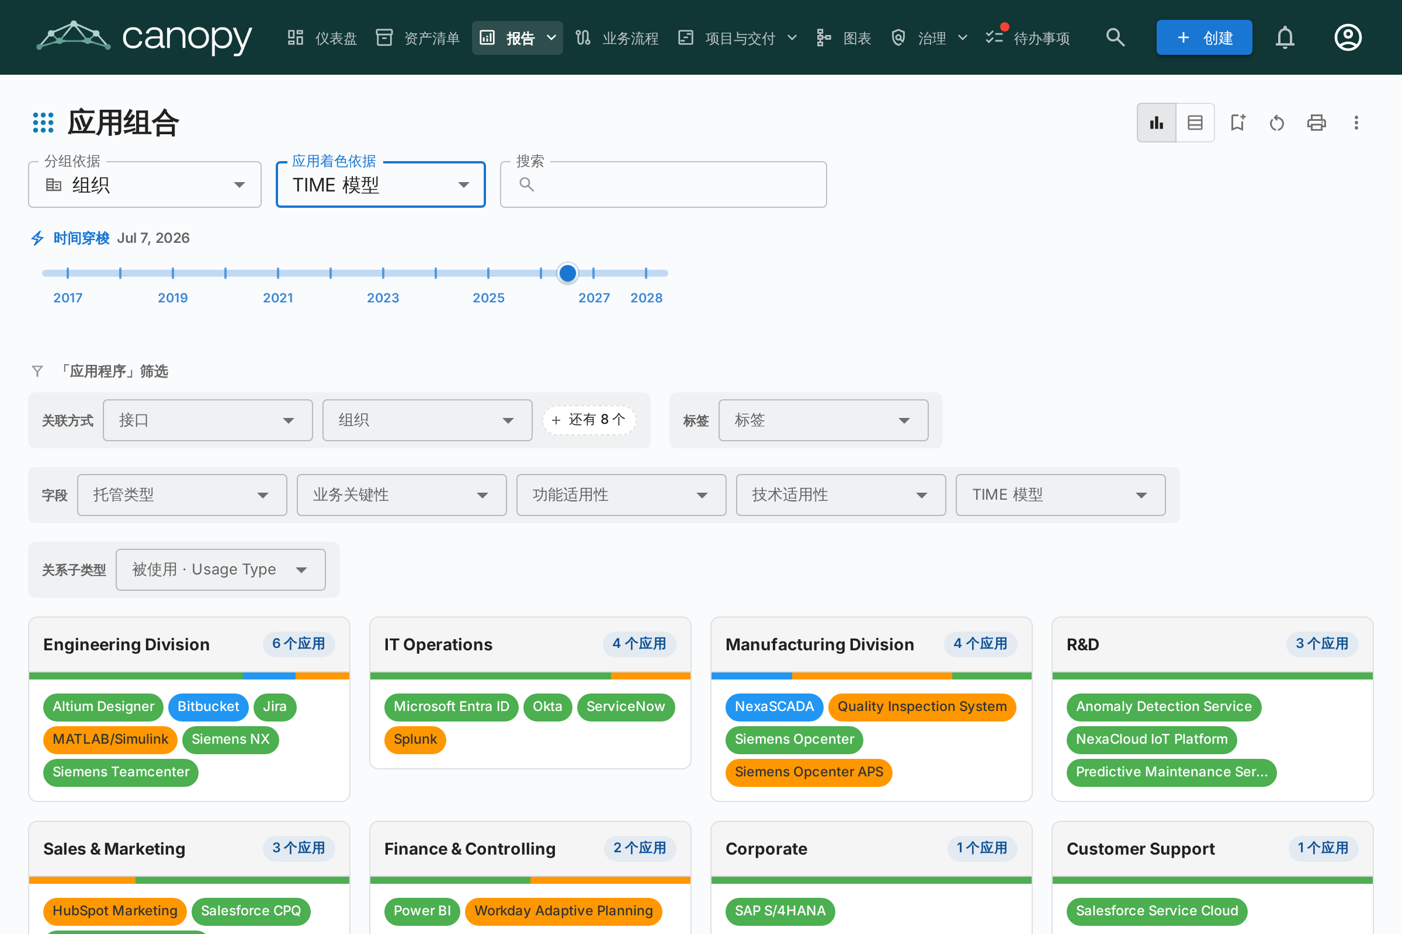Open the TIME 模型 field filter dropdown

[1060, 495]
